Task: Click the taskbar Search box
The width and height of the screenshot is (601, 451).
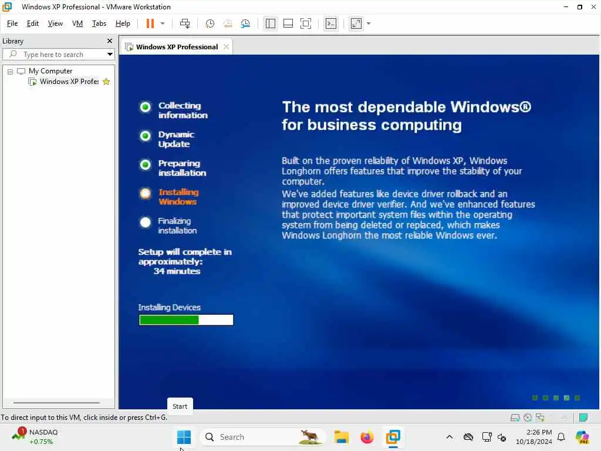Action: tap(262, 437)
